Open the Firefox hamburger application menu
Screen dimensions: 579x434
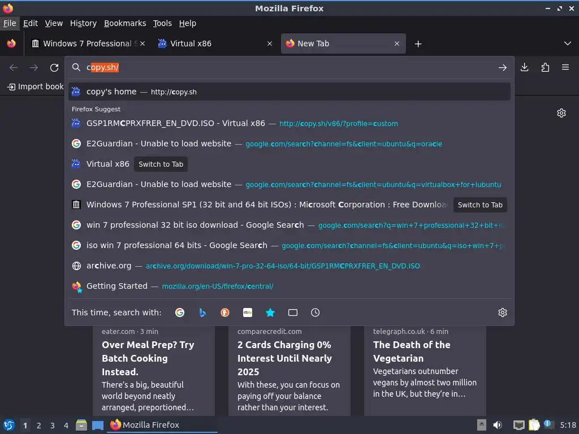[x=565, y=67]
